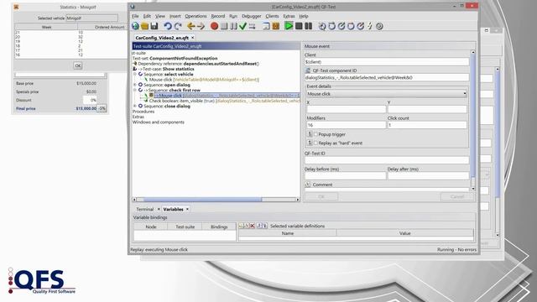Select the Variables tab
Viewport: 537px width, 302px height.
point(174,209)
